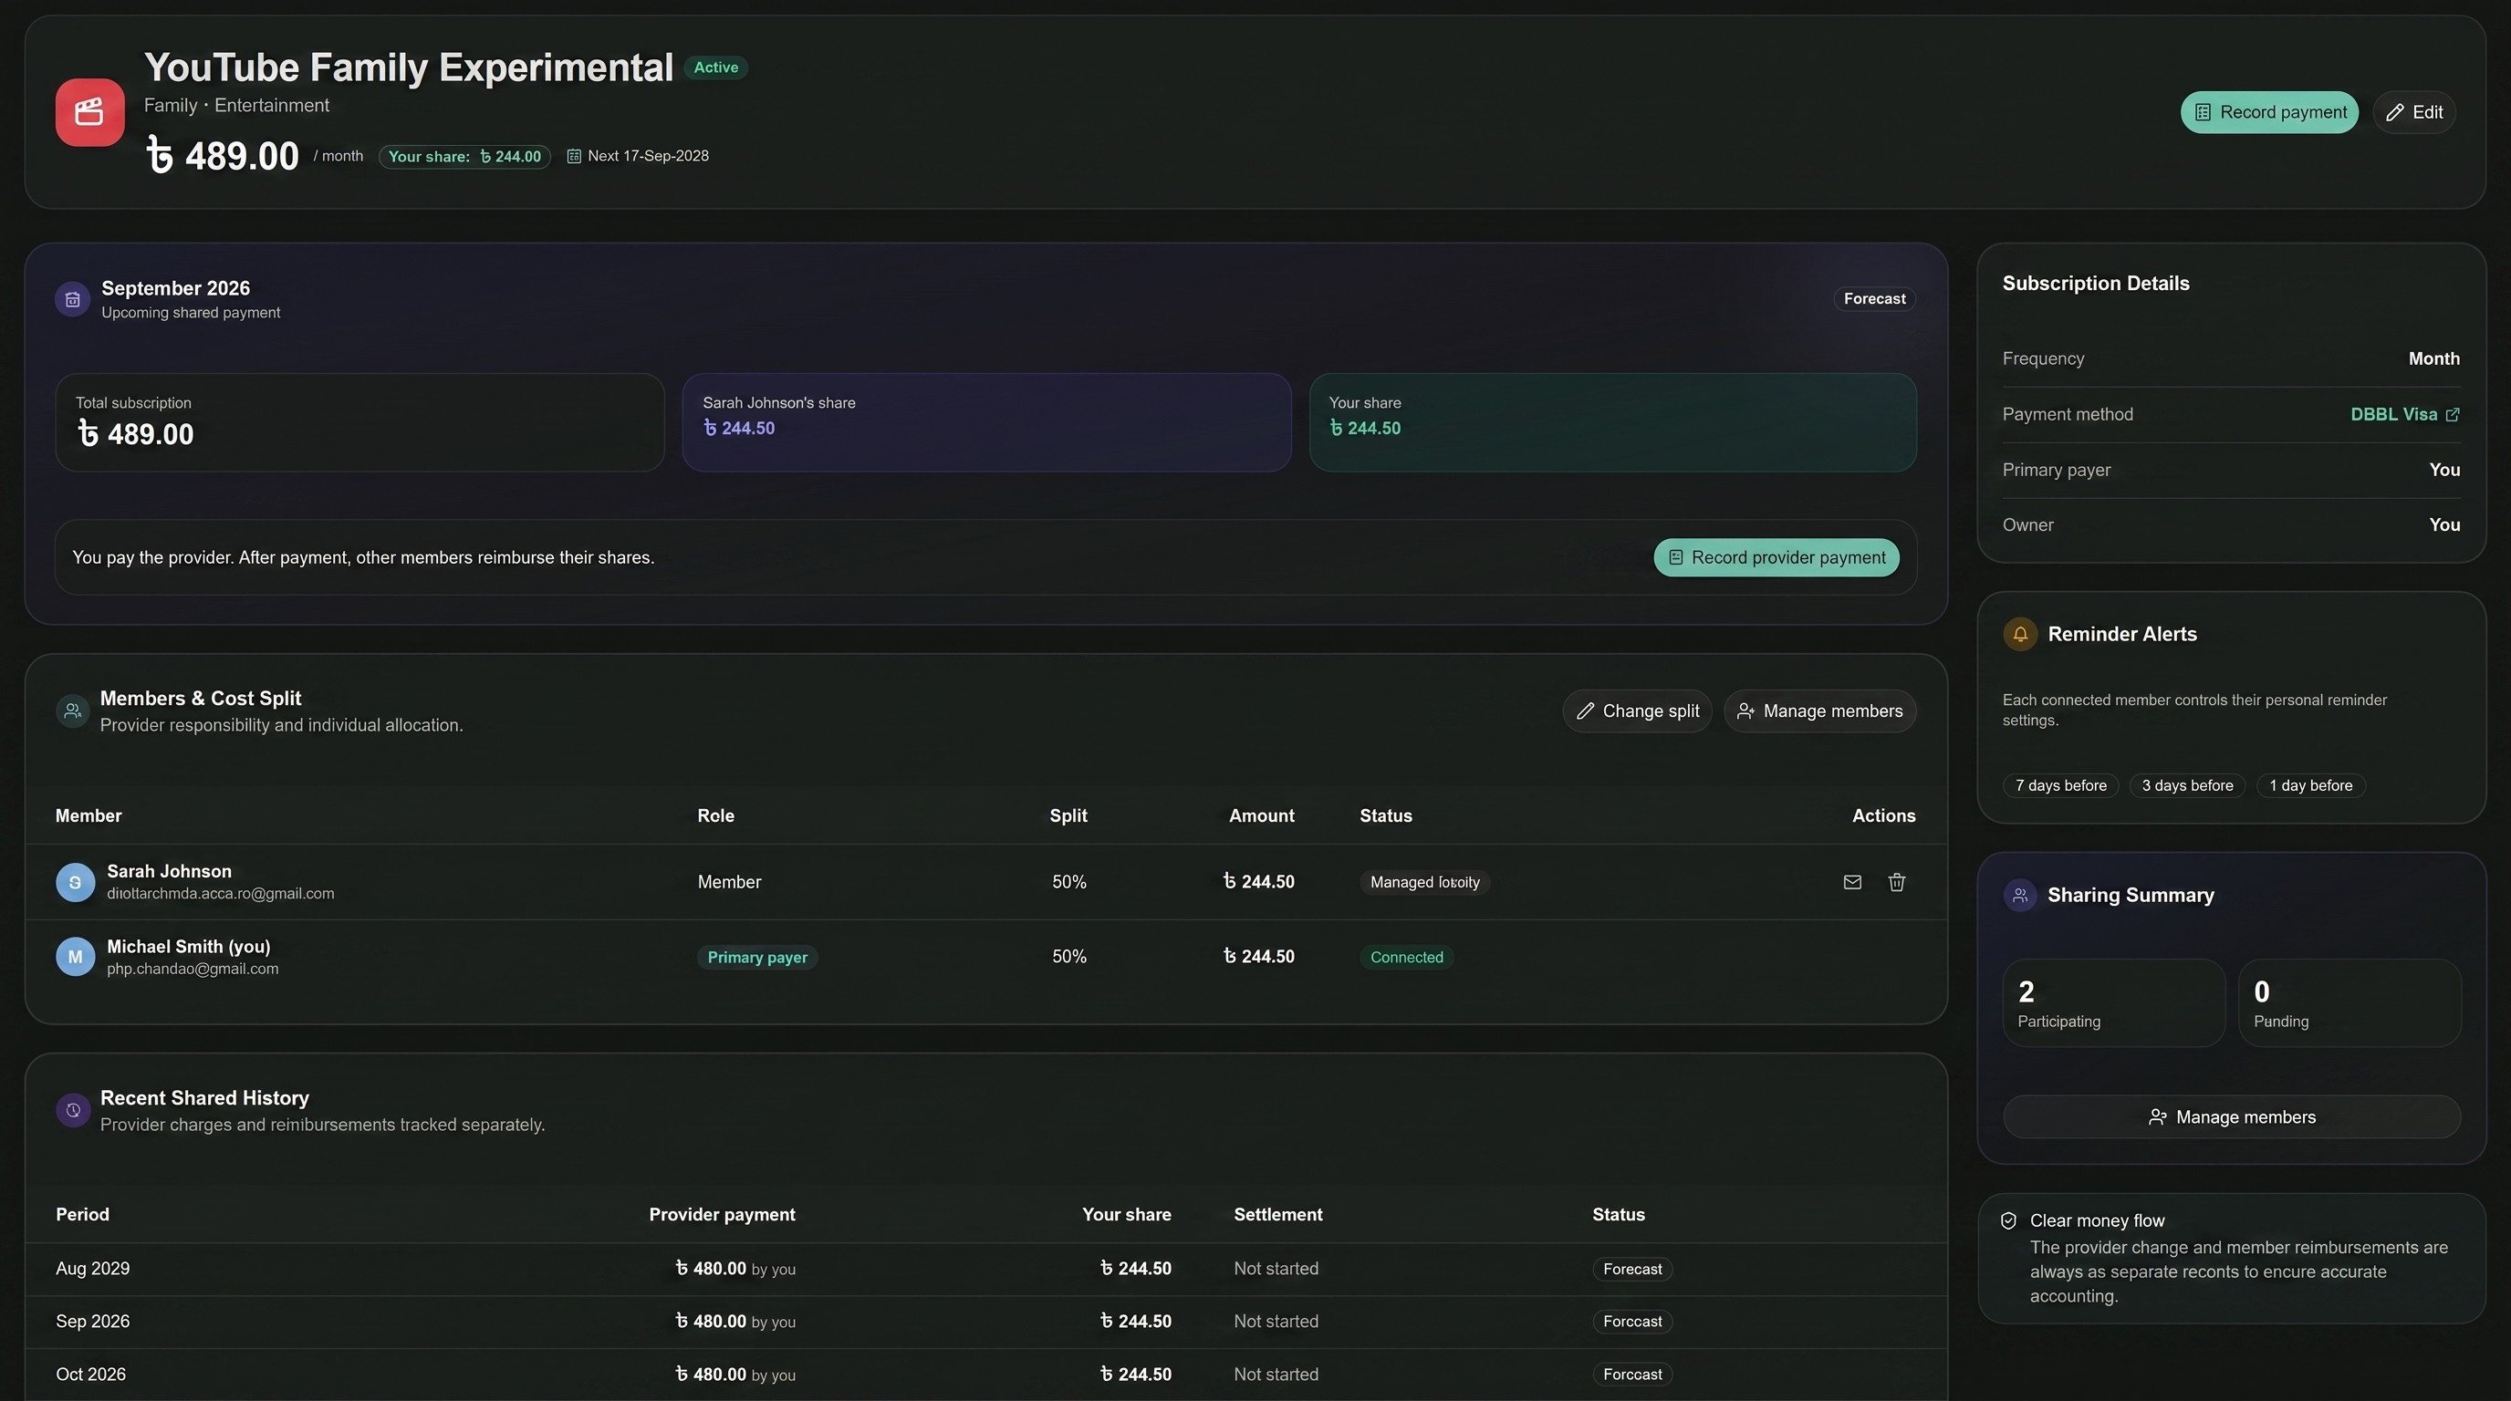This screenshot has width=2511, height=1401.
Task: Click Sarah Johnson's Managed status badge
Action: tap(1424, 882)
